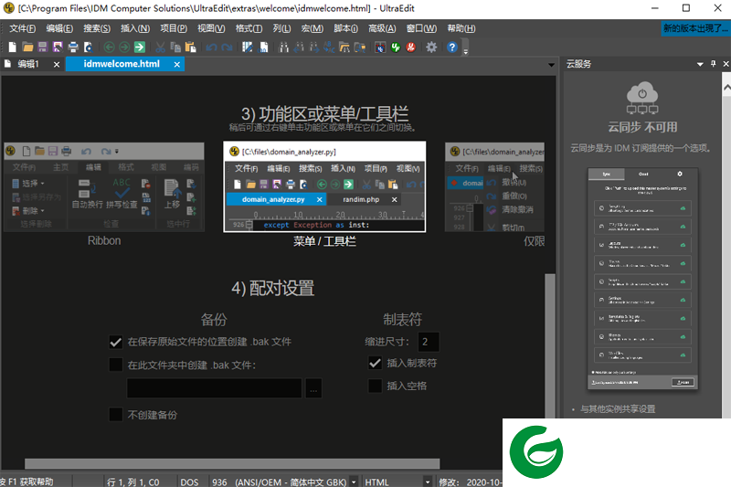The height and width of the screenshot is (487, 731).
Task: Open the Replace toolbar icon
Action: tap(329, 48)
